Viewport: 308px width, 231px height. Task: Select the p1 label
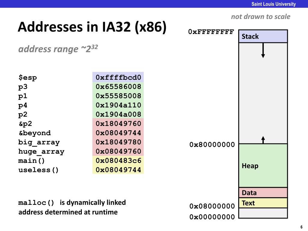tap(23, 96)
